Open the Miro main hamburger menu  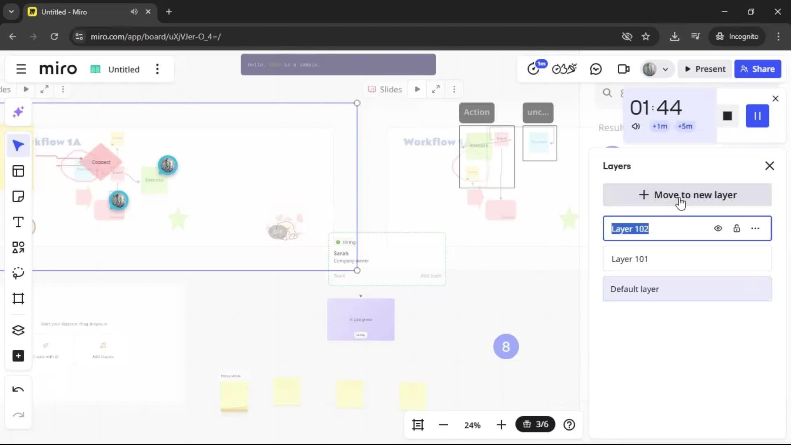[21, 69]
